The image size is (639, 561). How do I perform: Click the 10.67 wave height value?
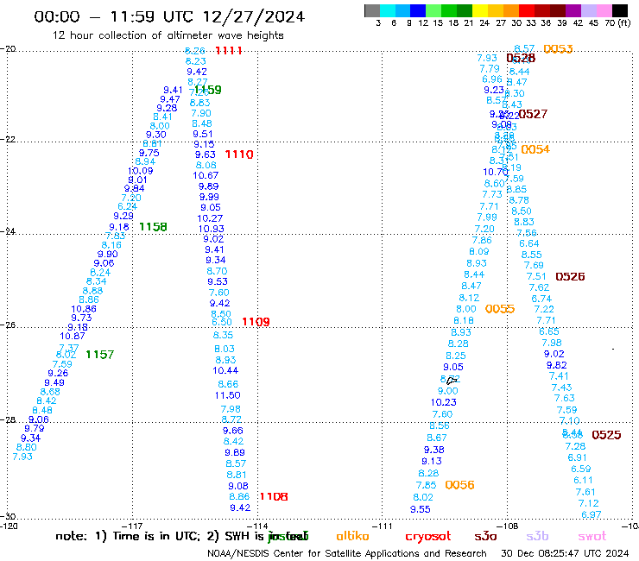(206, 175)
